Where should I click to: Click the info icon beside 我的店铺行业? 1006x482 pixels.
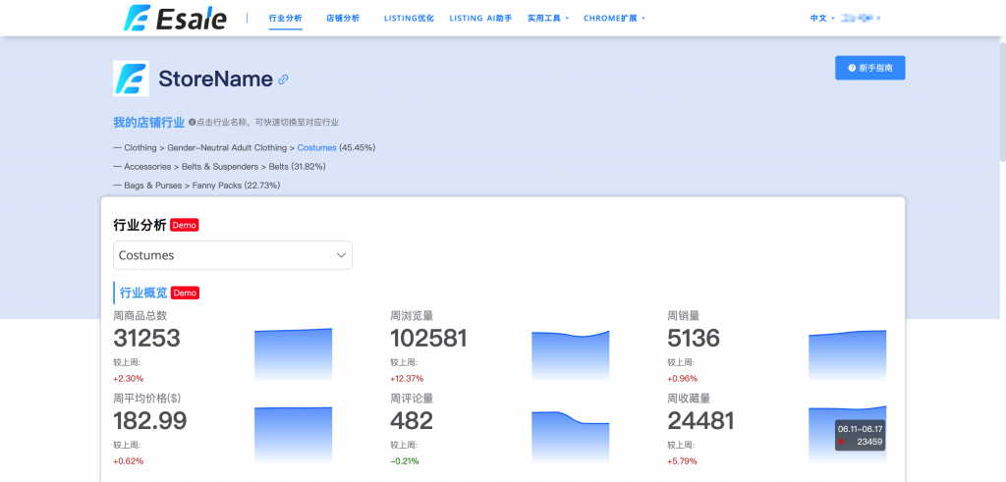192,123
